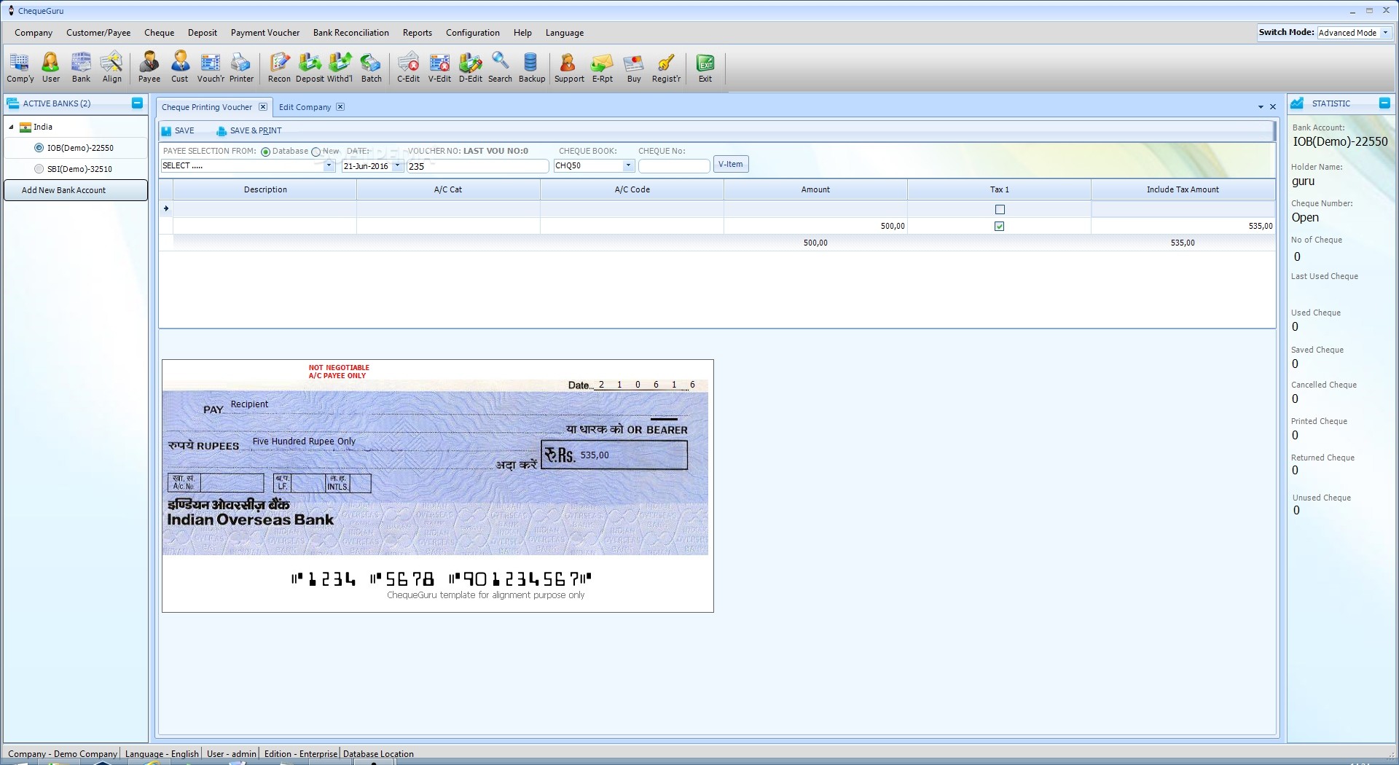Image resolution: width=1399 pixels, height=765 pixels.
Task: Click the Withd'l withdrawal icon
Action: [x=340, y=68]
